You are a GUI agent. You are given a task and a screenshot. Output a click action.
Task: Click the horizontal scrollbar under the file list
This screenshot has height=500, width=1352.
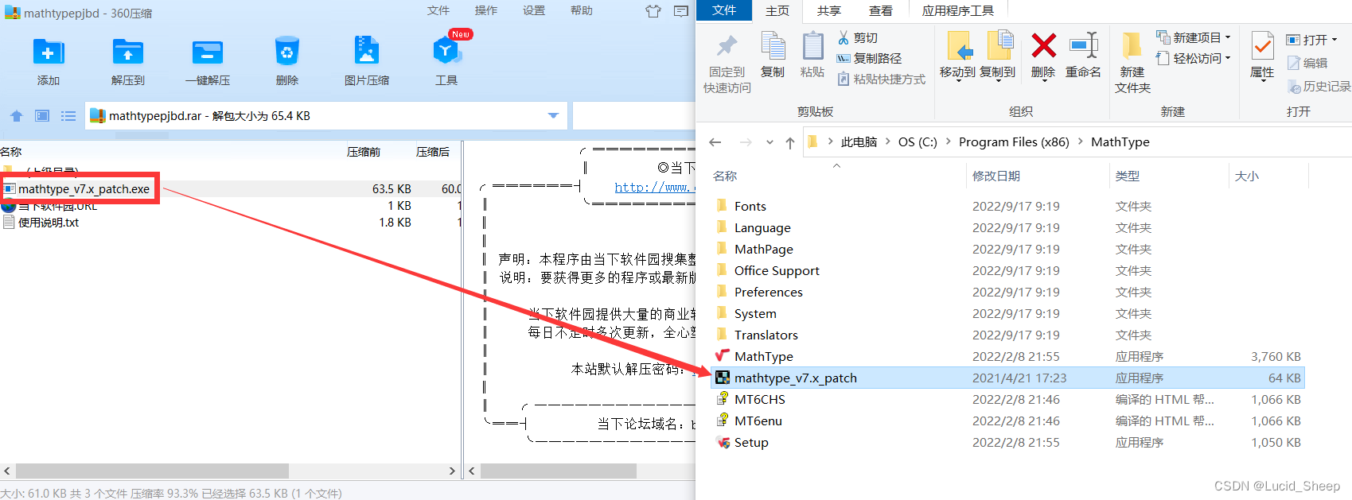pyautogui.click(x=153, y=471)
